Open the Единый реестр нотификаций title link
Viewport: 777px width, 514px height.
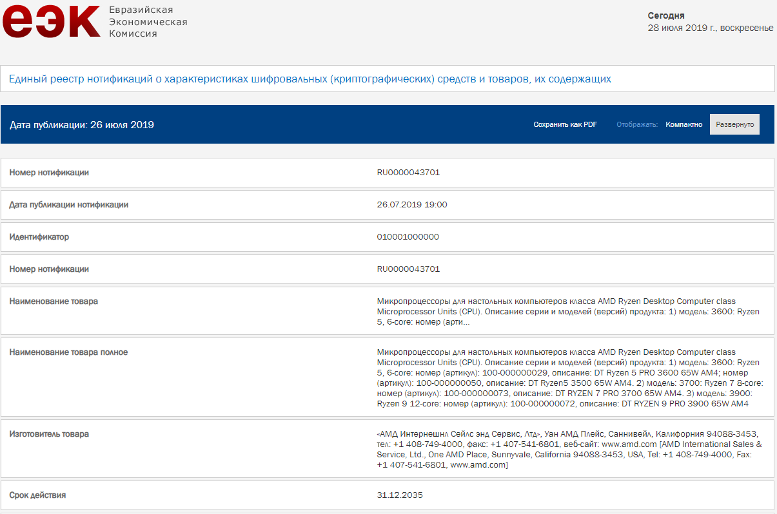(310, 79)
